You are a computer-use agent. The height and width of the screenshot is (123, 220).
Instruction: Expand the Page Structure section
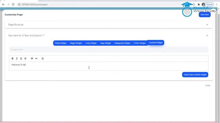[109, 25]
